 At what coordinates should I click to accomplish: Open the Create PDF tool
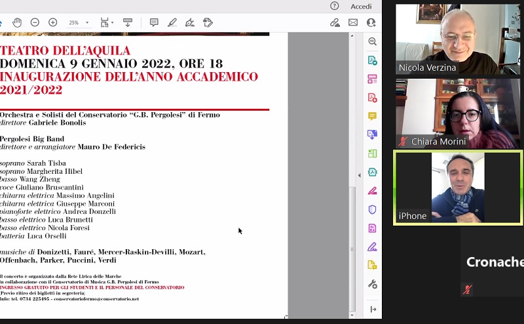(372, 98)
